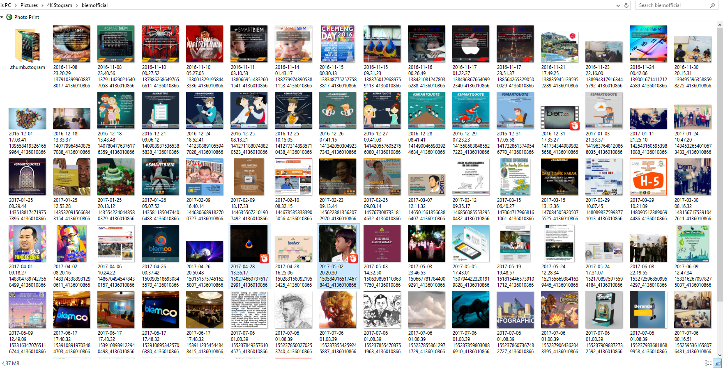The image size is (723, 368).
Task: Collapse the Photo Print group
Action: coord(2,17)
